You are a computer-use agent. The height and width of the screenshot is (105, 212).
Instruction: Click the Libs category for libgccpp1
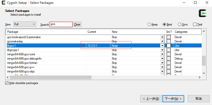(x=177, y=50)
